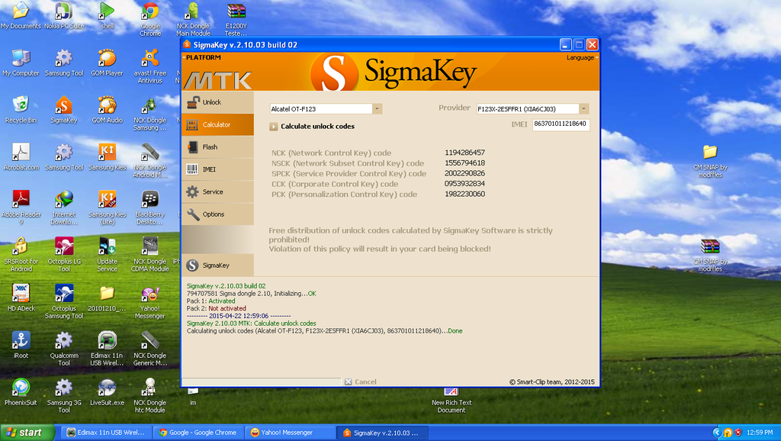The image size is (781, 441).
Task: Open the Language menu
Action: point(580,58)
